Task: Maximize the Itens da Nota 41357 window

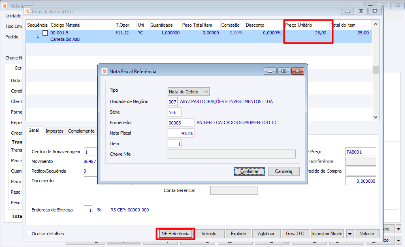Action: point(361,11)
